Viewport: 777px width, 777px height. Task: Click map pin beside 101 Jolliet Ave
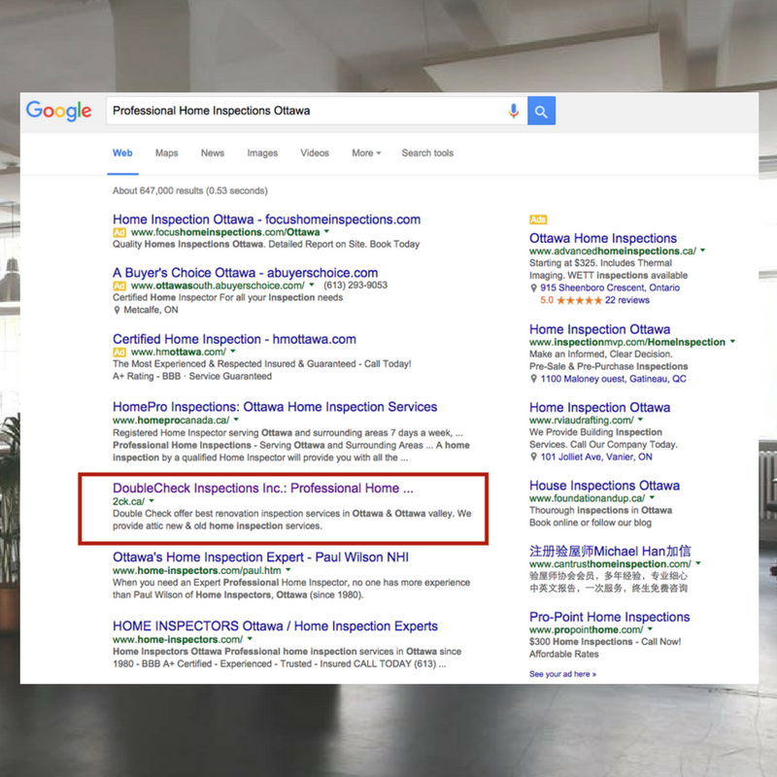[533, 457]
